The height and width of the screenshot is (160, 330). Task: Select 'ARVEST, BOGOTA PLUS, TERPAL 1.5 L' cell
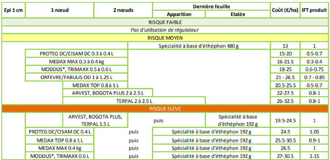click(x=95, y=120)
